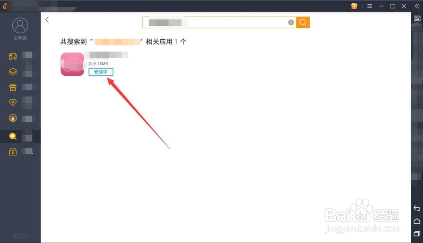This screenshot has height=243, width=423.
Task: Click the orange search button
Action: [303, 22]
